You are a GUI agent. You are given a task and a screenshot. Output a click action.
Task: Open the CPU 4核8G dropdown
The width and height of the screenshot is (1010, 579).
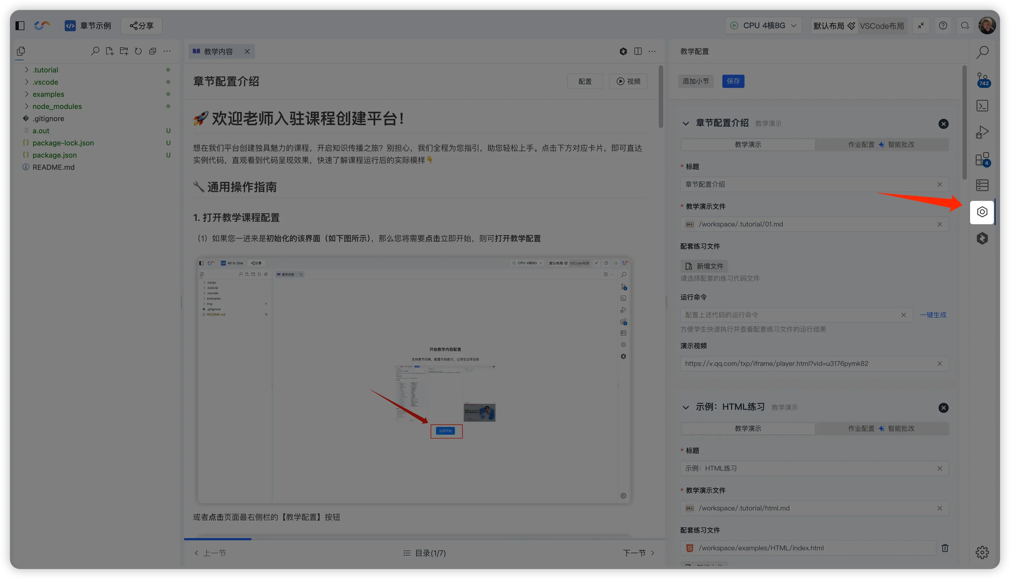point(763,26)
